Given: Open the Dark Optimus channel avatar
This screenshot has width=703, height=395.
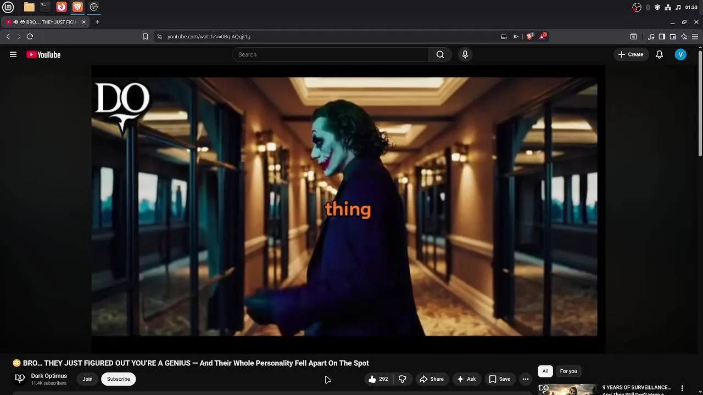Looking at the screenshot, I should [x=20, y=379].
